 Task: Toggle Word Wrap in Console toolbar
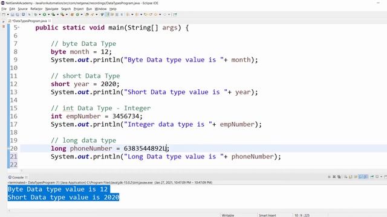point(356,177)
